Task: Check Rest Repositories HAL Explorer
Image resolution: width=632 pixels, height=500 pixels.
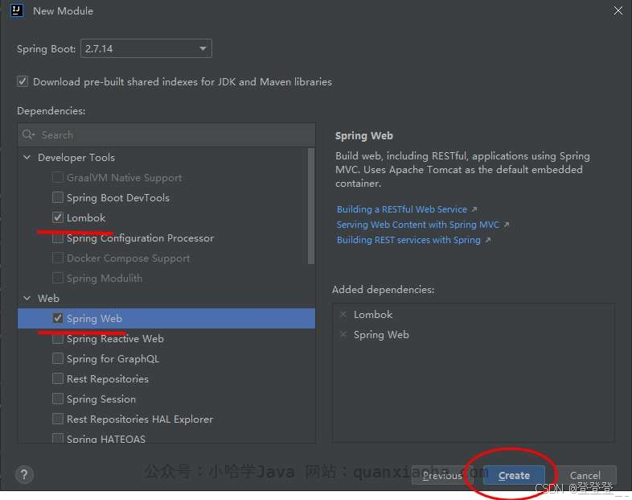Action: (58, 419)
